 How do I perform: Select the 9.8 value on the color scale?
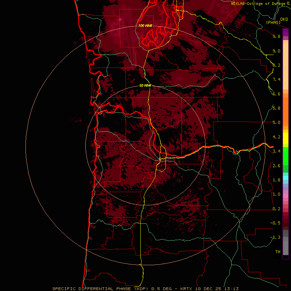(x=276, y=36)
